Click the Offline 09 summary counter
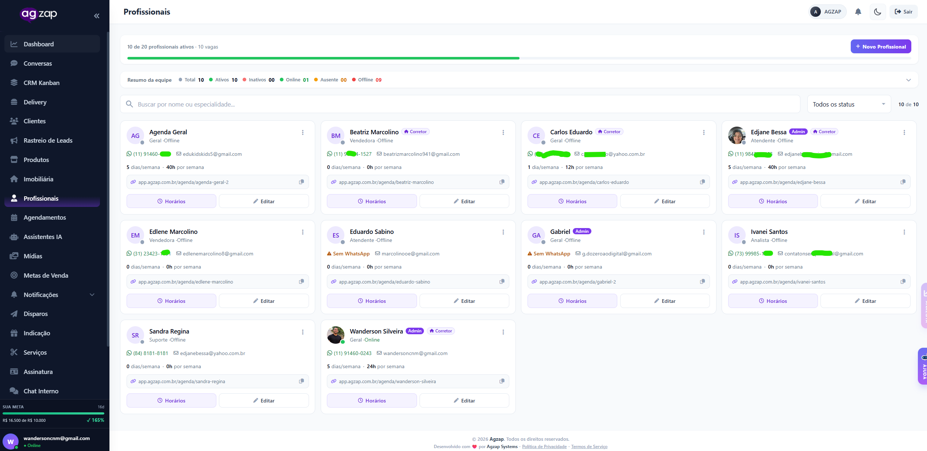 367,80
